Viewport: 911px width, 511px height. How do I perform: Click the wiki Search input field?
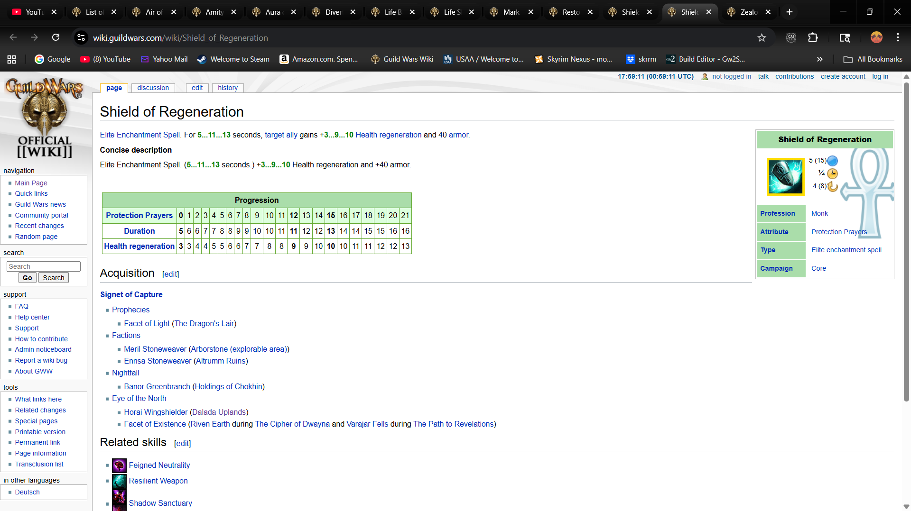point(44,266)
